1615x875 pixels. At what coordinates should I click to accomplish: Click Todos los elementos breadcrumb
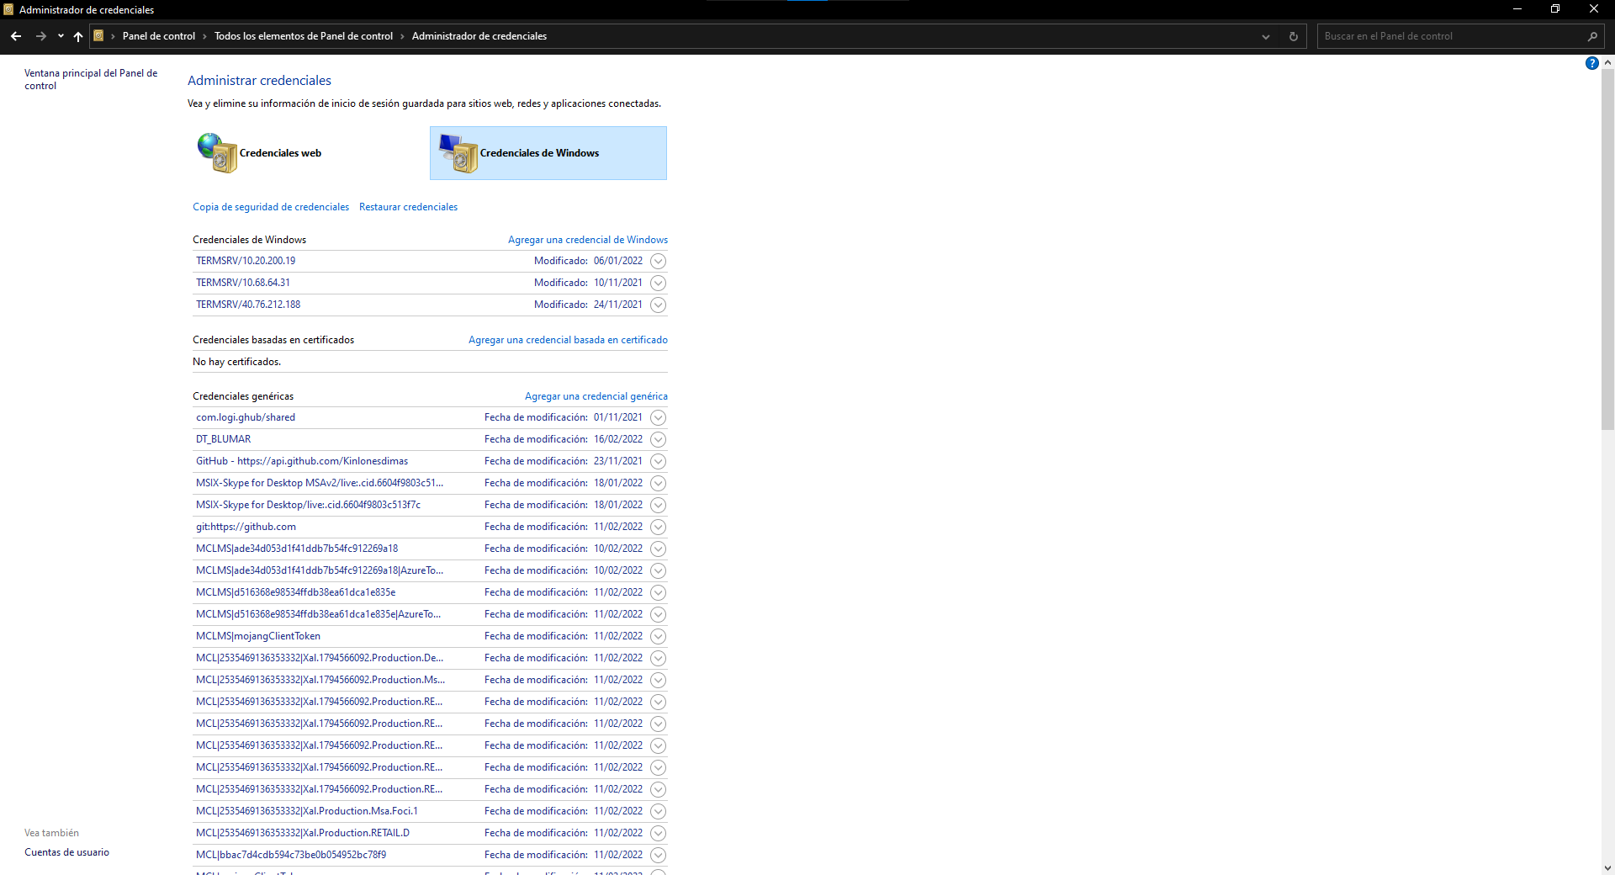click(303, 36)
